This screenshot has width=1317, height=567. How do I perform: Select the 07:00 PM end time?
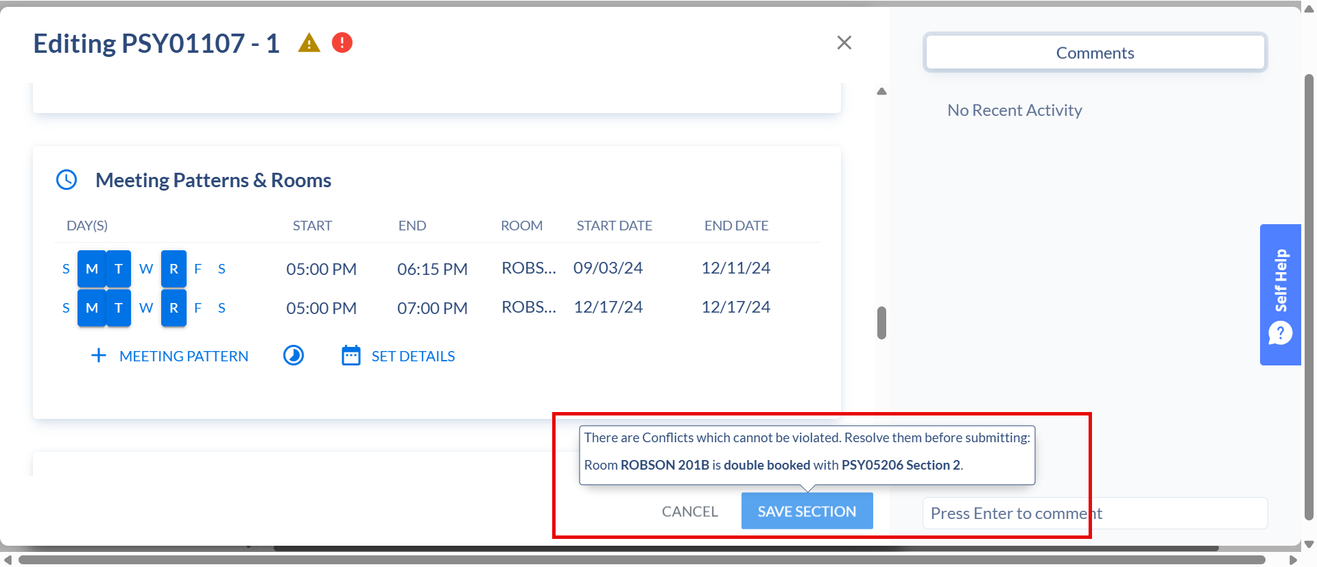432,308
